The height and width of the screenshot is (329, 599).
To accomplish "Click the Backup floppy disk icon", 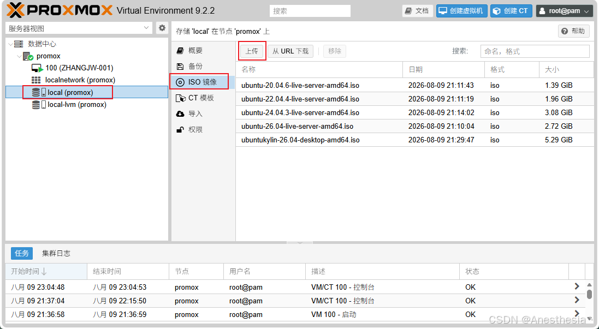I will tap(180, 67).
